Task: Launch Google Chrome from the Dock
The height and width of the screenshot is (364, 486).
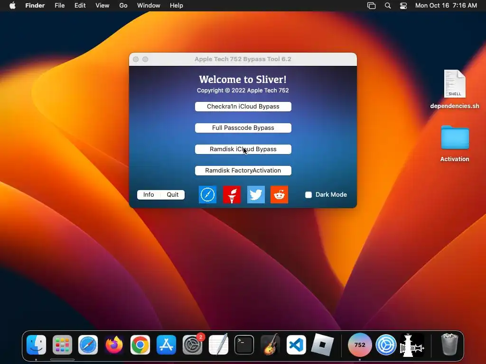Action: point(140,345)
